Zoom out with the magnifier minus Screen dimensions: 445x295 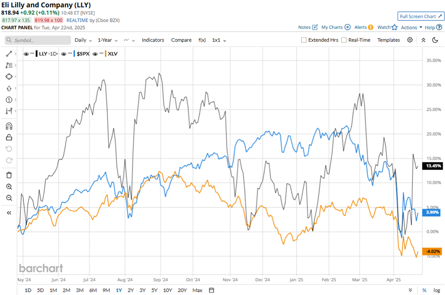click(9, 198)
